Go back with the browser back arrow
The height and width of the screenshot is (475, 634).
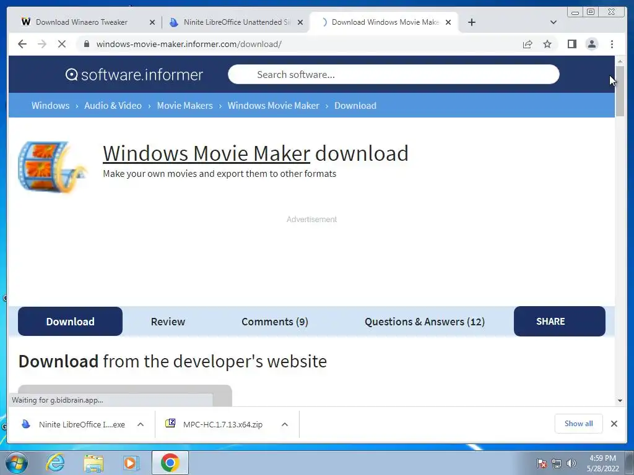(22, 44)
